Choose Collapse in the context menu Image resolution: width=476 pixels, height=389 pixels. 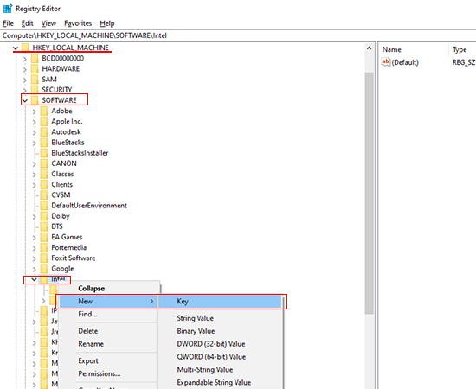(x=108, y=289)
